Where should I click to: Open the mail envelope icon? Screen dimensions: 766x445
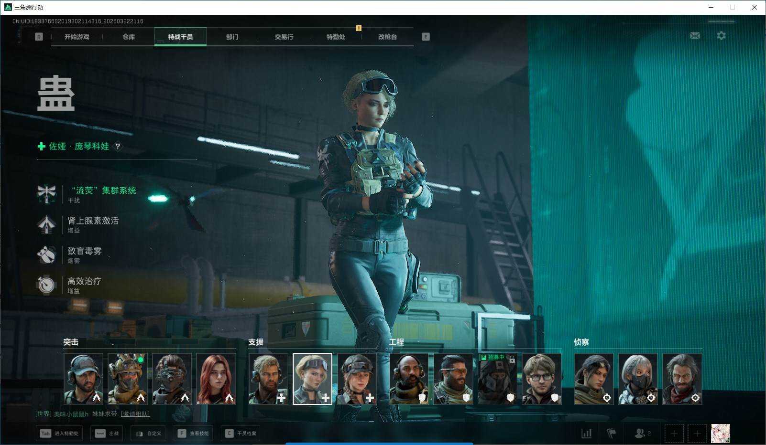(695, 36)
